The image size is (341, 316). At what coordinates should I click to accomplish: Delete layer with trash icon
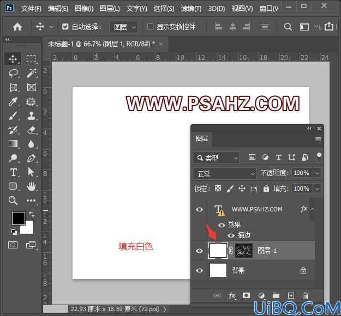point(306,296)
